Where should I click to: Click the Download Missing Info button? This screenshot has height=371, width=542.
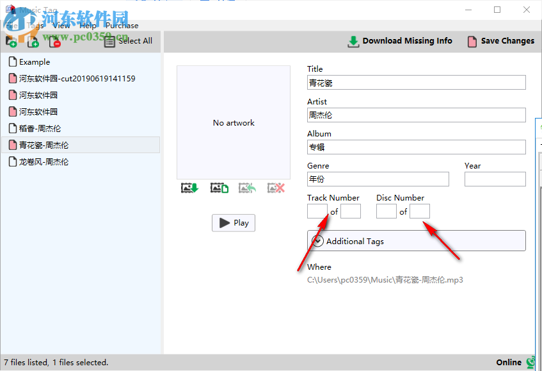pyautogui.click(x=400, y=41)
